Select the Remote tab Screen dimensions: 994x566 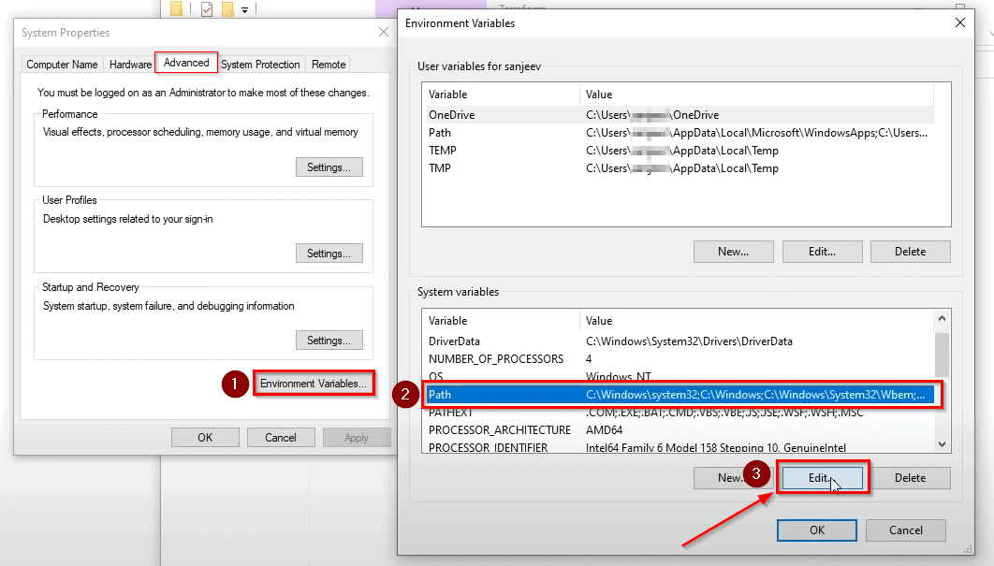pyautogui.click(x=329, y=65)
